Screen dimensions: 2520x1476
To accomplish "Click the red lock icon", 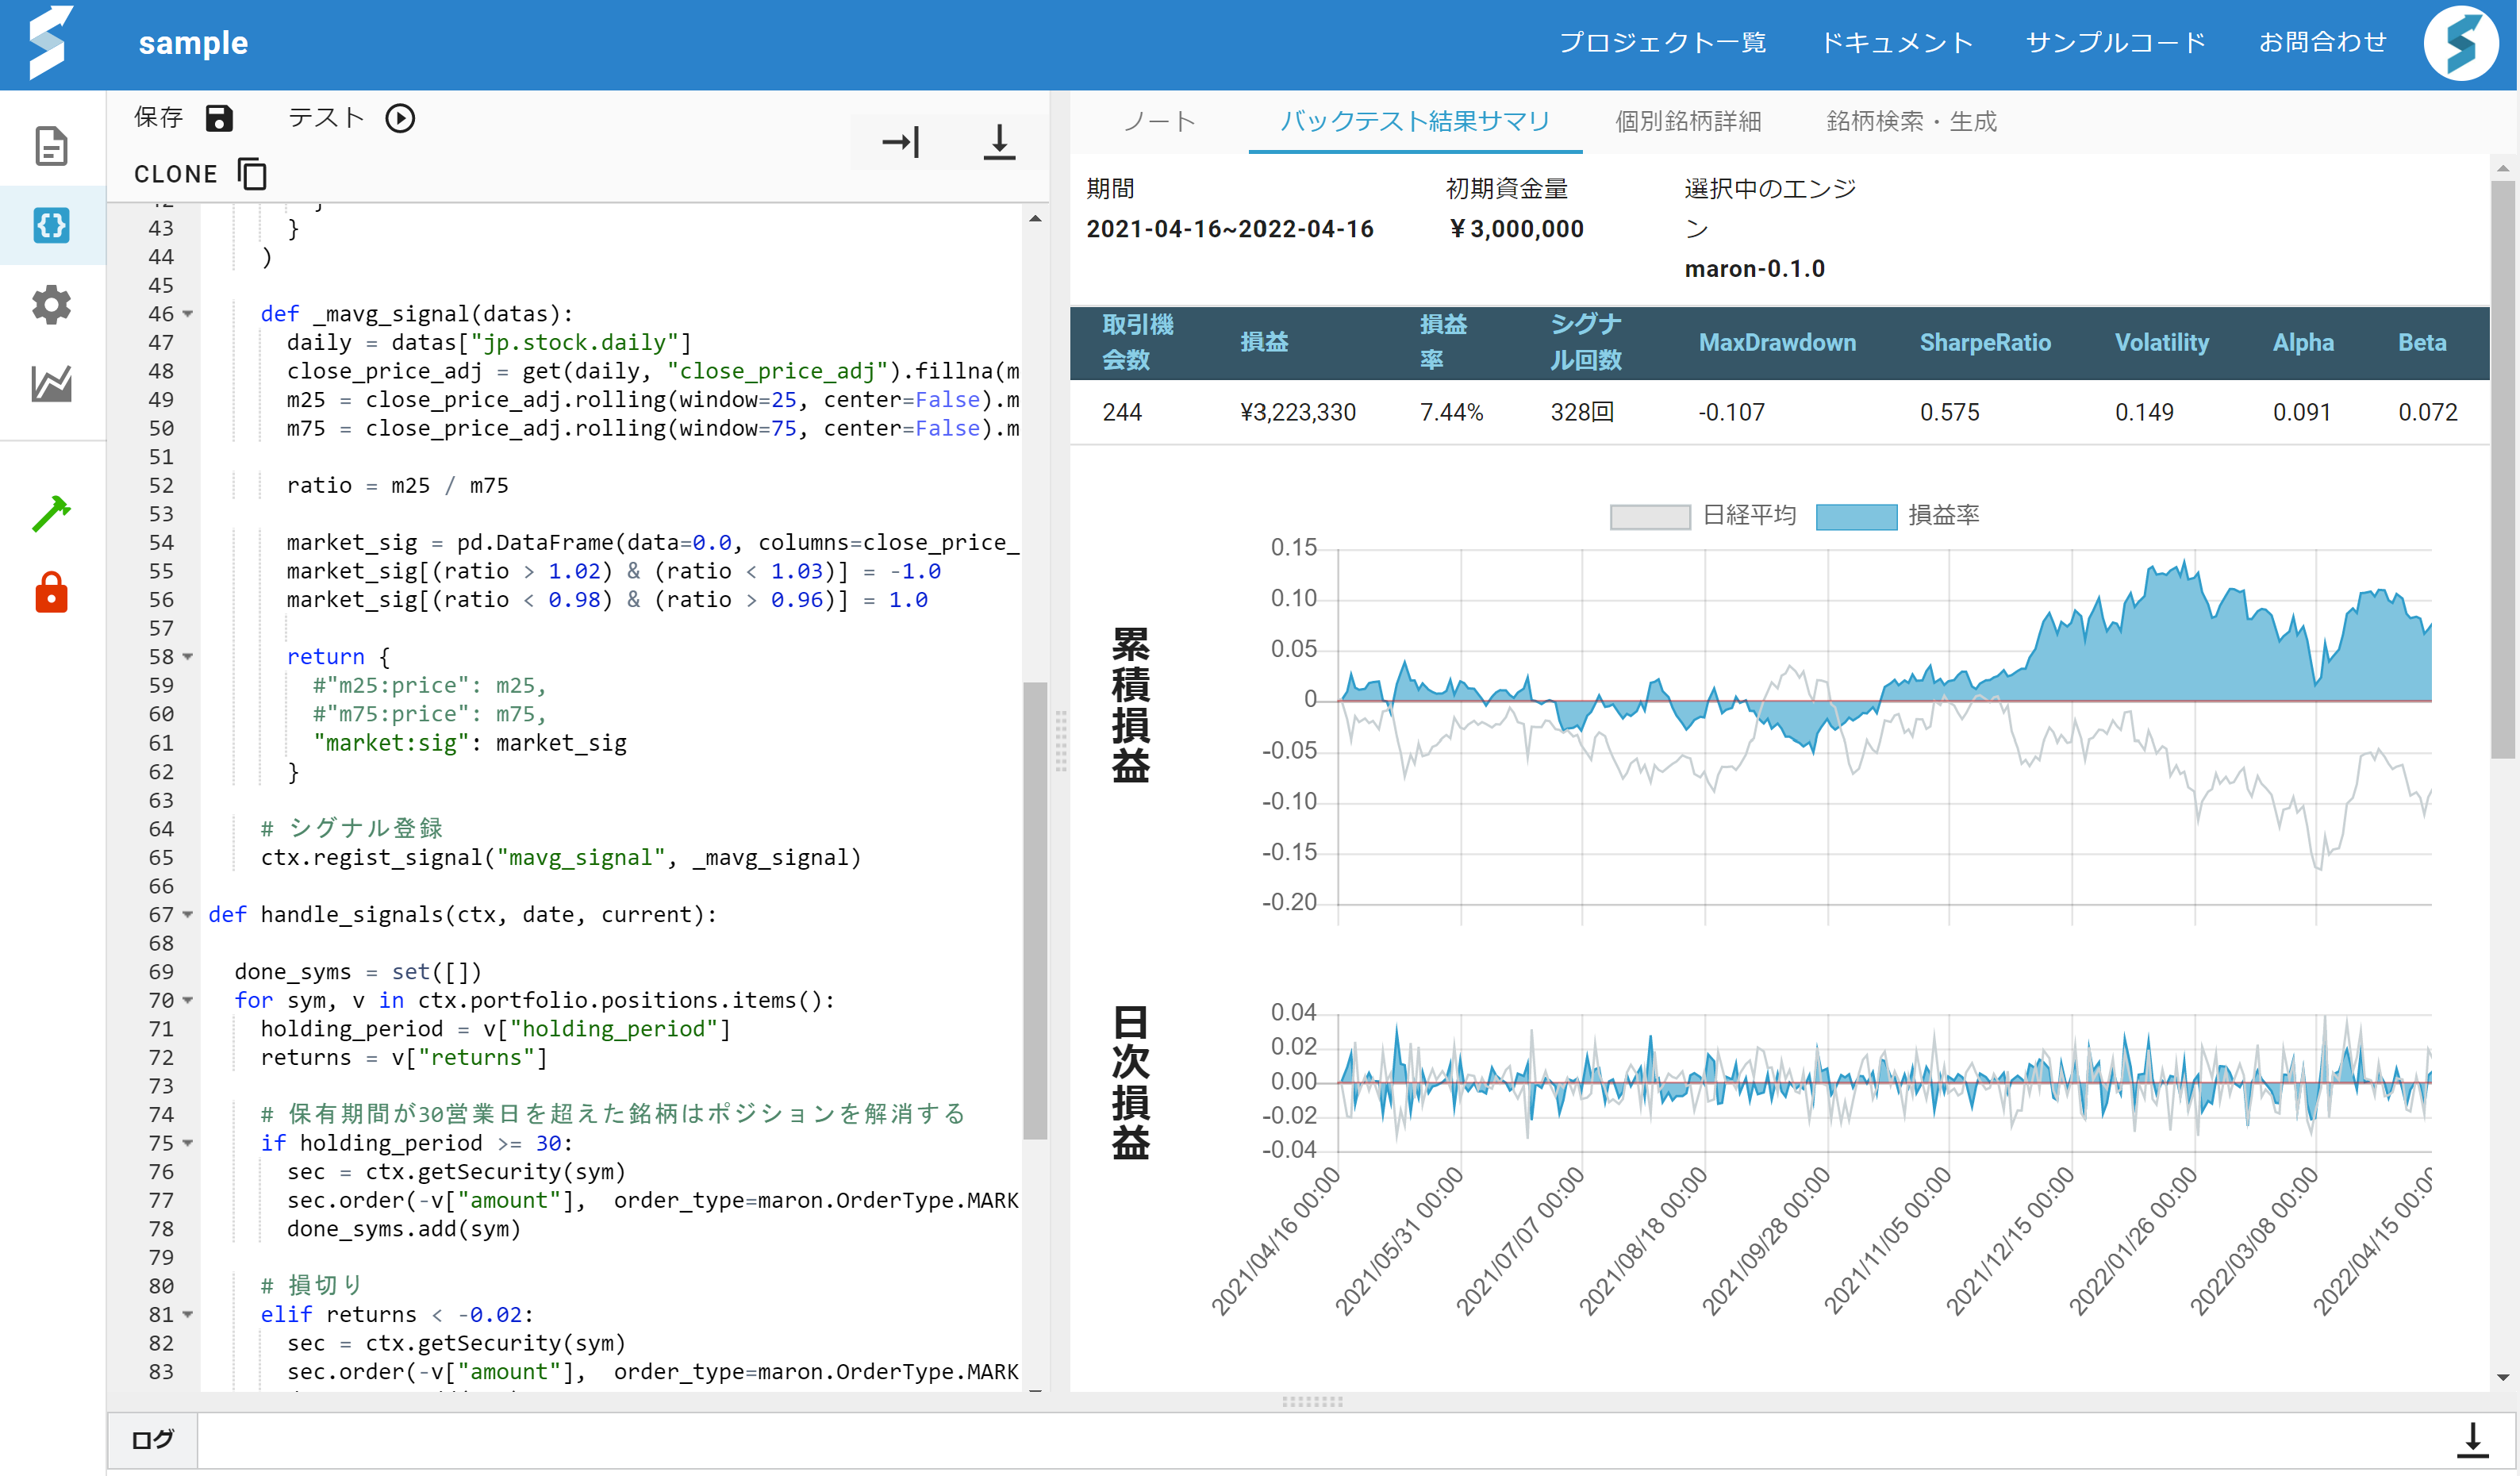I will tap(51, 592).
